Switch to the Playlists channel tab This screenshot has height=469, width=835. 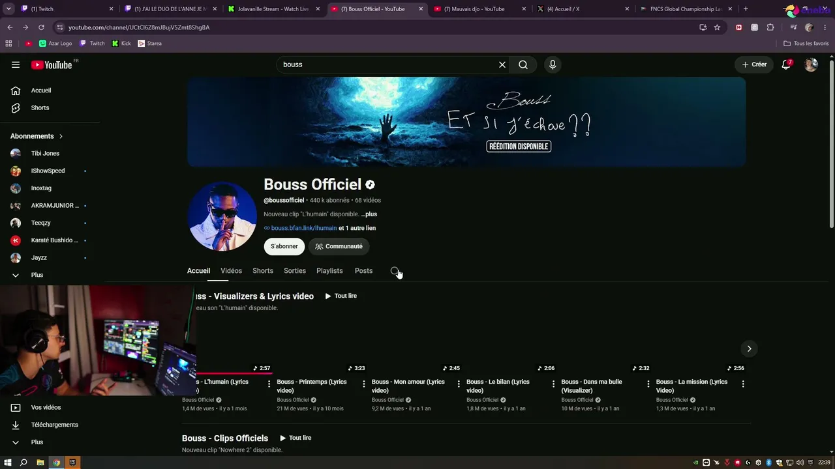pyautogui.click(x=329, y=271)
